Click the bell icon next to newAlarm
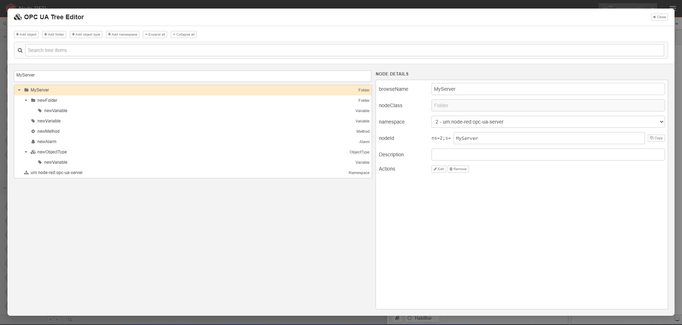Viewport: 682px width, 325px height. tap(33, 142)
